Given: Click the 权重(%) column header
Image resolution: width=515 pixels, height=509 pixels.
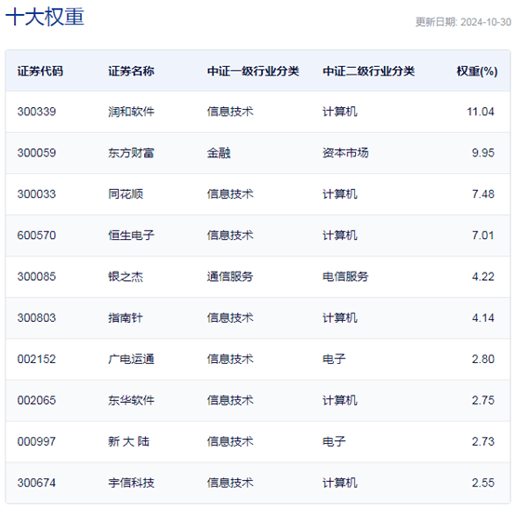Looking at the screenshot, I should [x=477, y=71].
